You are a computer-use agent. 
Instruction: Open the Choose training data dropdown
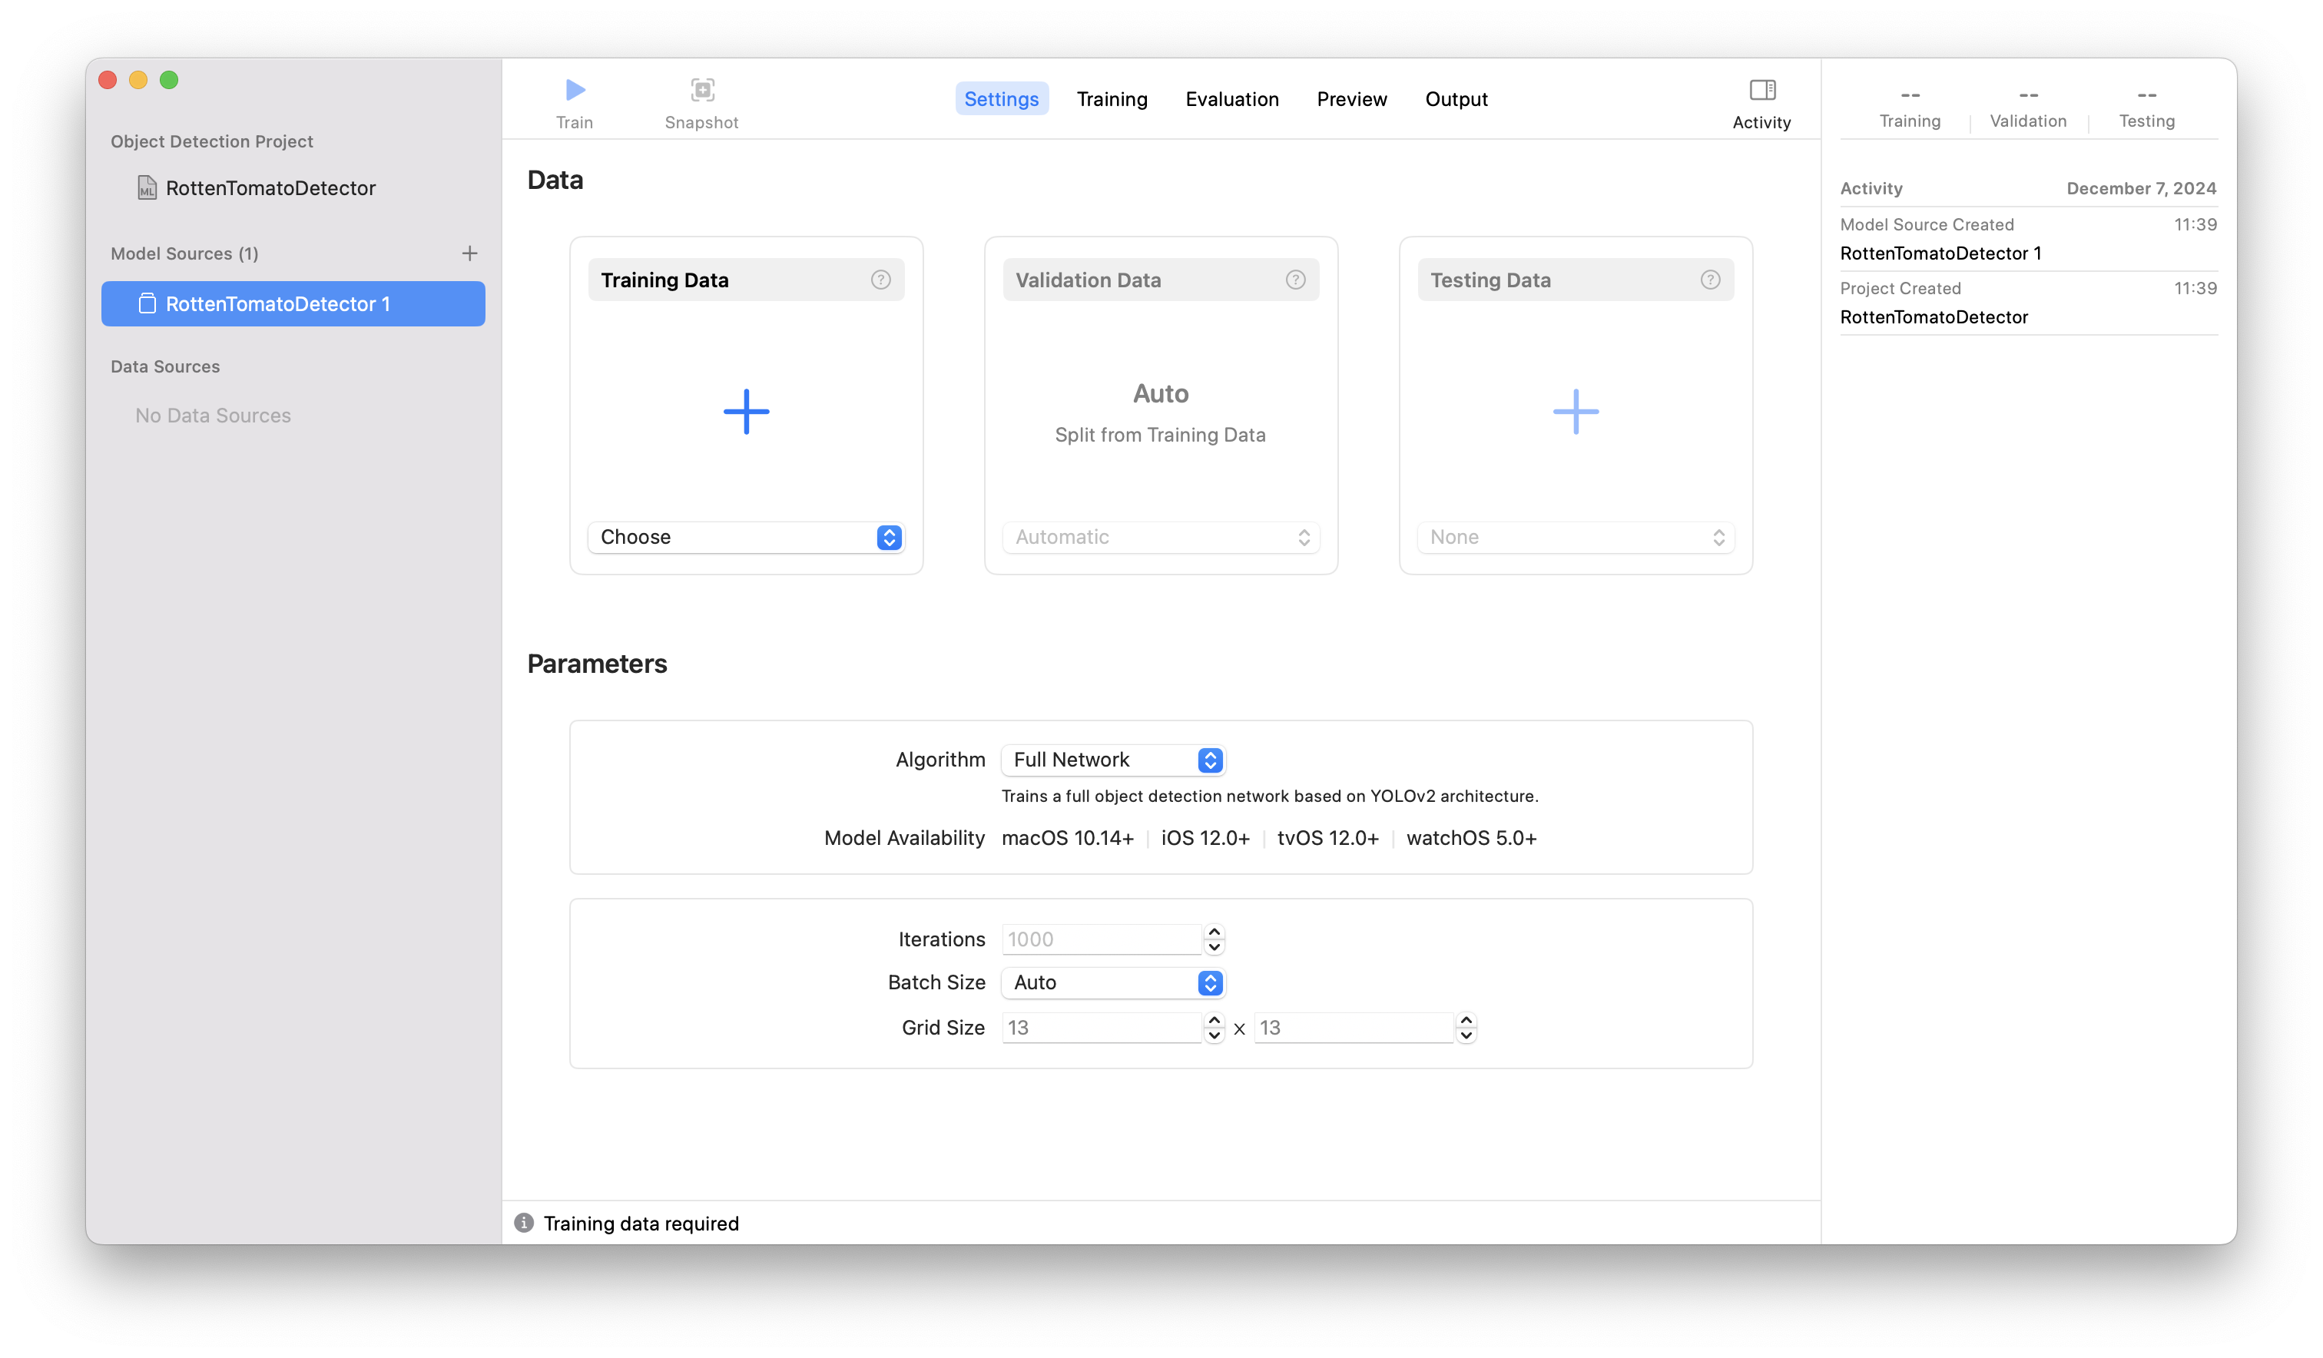click(x=746, y=538)
